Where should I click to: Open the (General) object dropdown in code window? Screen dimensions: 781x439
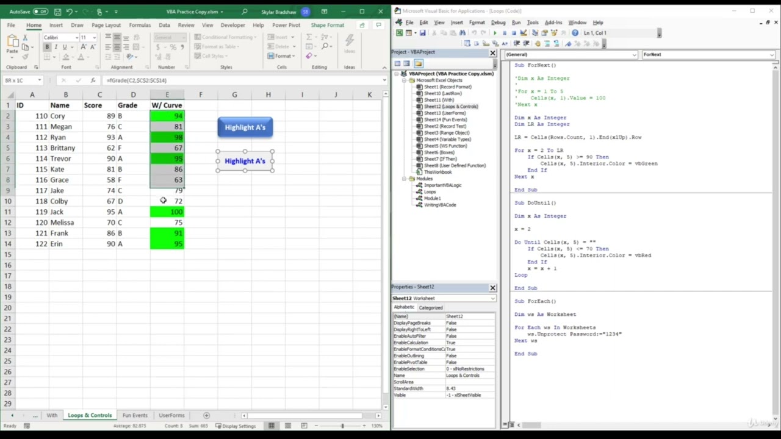tap(635, 54)
